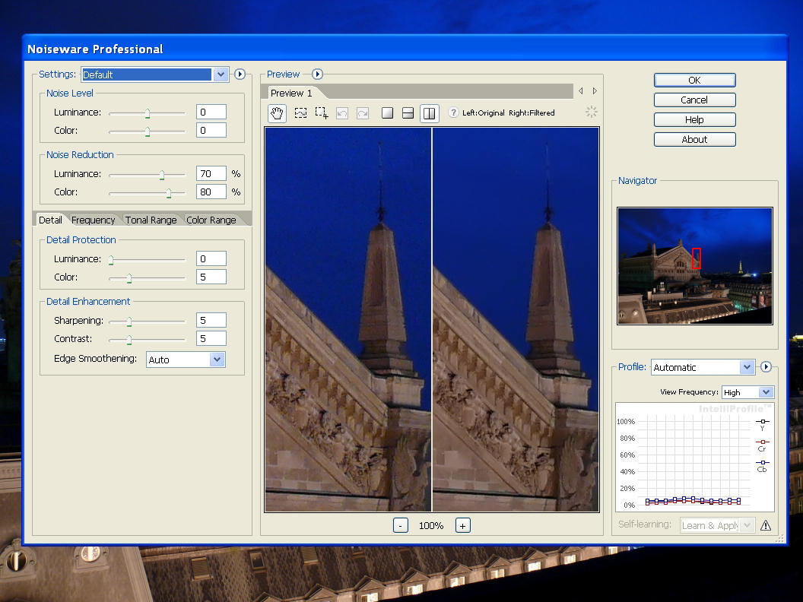Zoom in with the plus button
The width and height of the screenshot is (803, 602).
pos(462,525)
